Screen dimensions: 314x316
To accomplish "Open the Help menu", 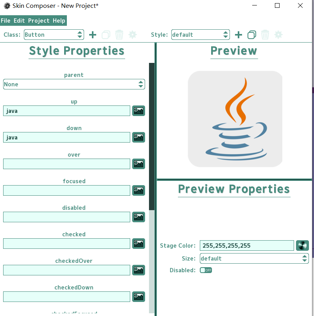I will pos(59,21).
